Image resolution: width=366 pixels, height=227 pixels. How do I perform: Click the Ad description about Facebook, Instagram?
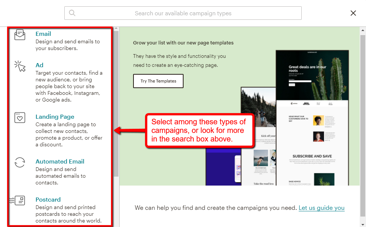coord(69,86)
